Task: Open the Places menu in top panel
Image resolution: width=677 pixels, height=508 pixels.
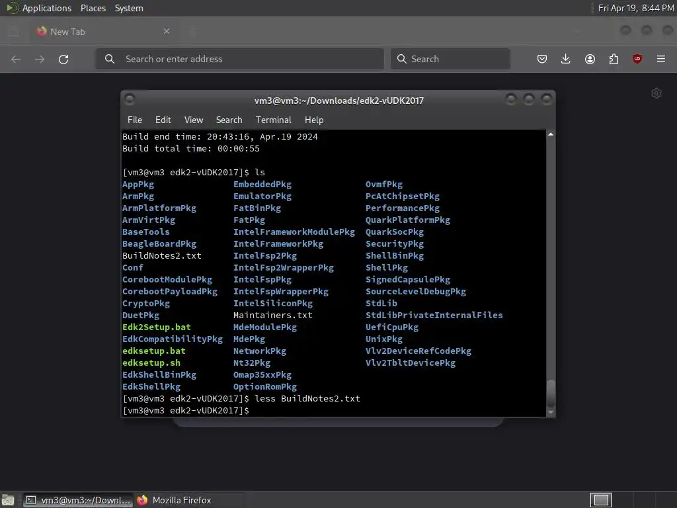Action: point(93,8)
